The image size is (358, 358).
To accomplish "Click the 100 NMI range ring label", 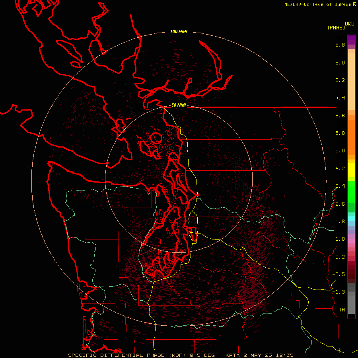I will pyautogui.click(x=179, y=31).
